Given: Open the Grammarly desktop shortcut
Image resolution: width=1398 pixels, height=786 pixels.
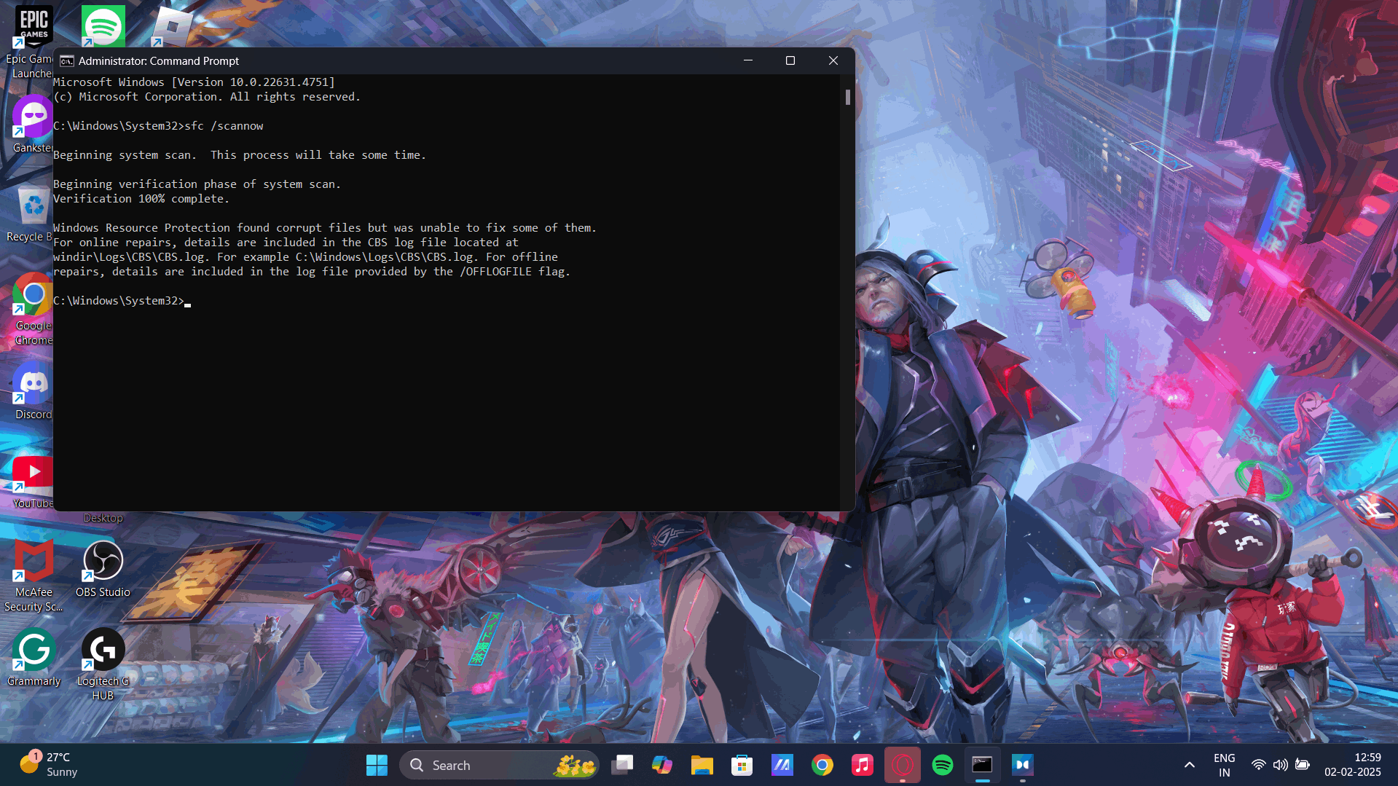Looking at the screenshot, I should coord(34,657).
